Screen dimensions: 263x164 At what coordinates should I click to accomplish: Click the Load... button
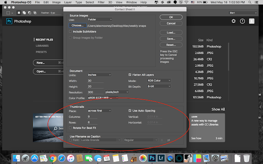171,32
